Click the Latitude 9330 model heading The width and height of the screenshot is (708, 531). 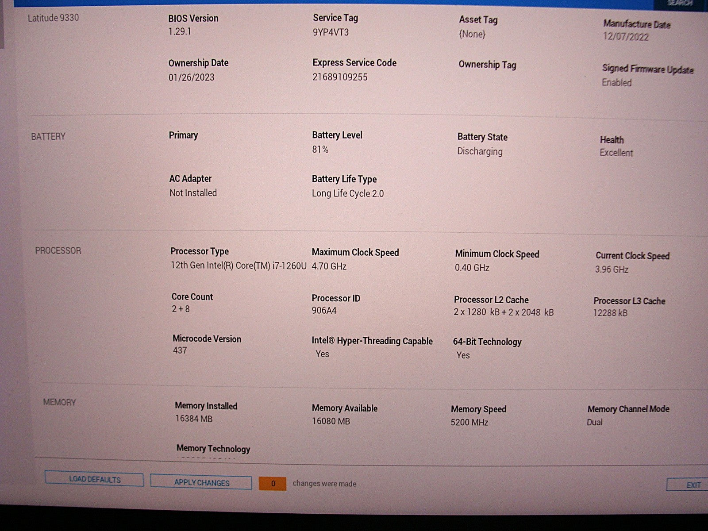point(53,18)
